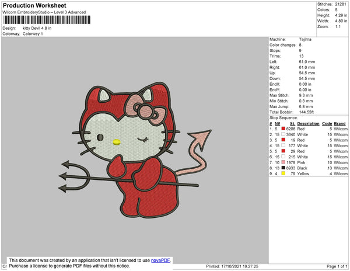
Task: Select stitch count '3640' in stop 2
Action: 290,134
